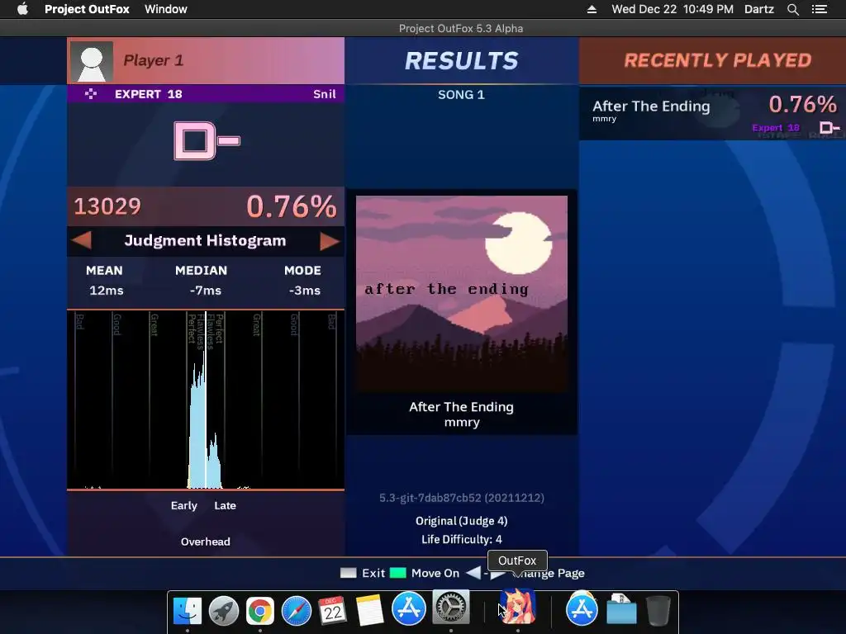The image size is (846, 634).
Task: Open Launchpad from the dock
Action: [x=223, y=611]
